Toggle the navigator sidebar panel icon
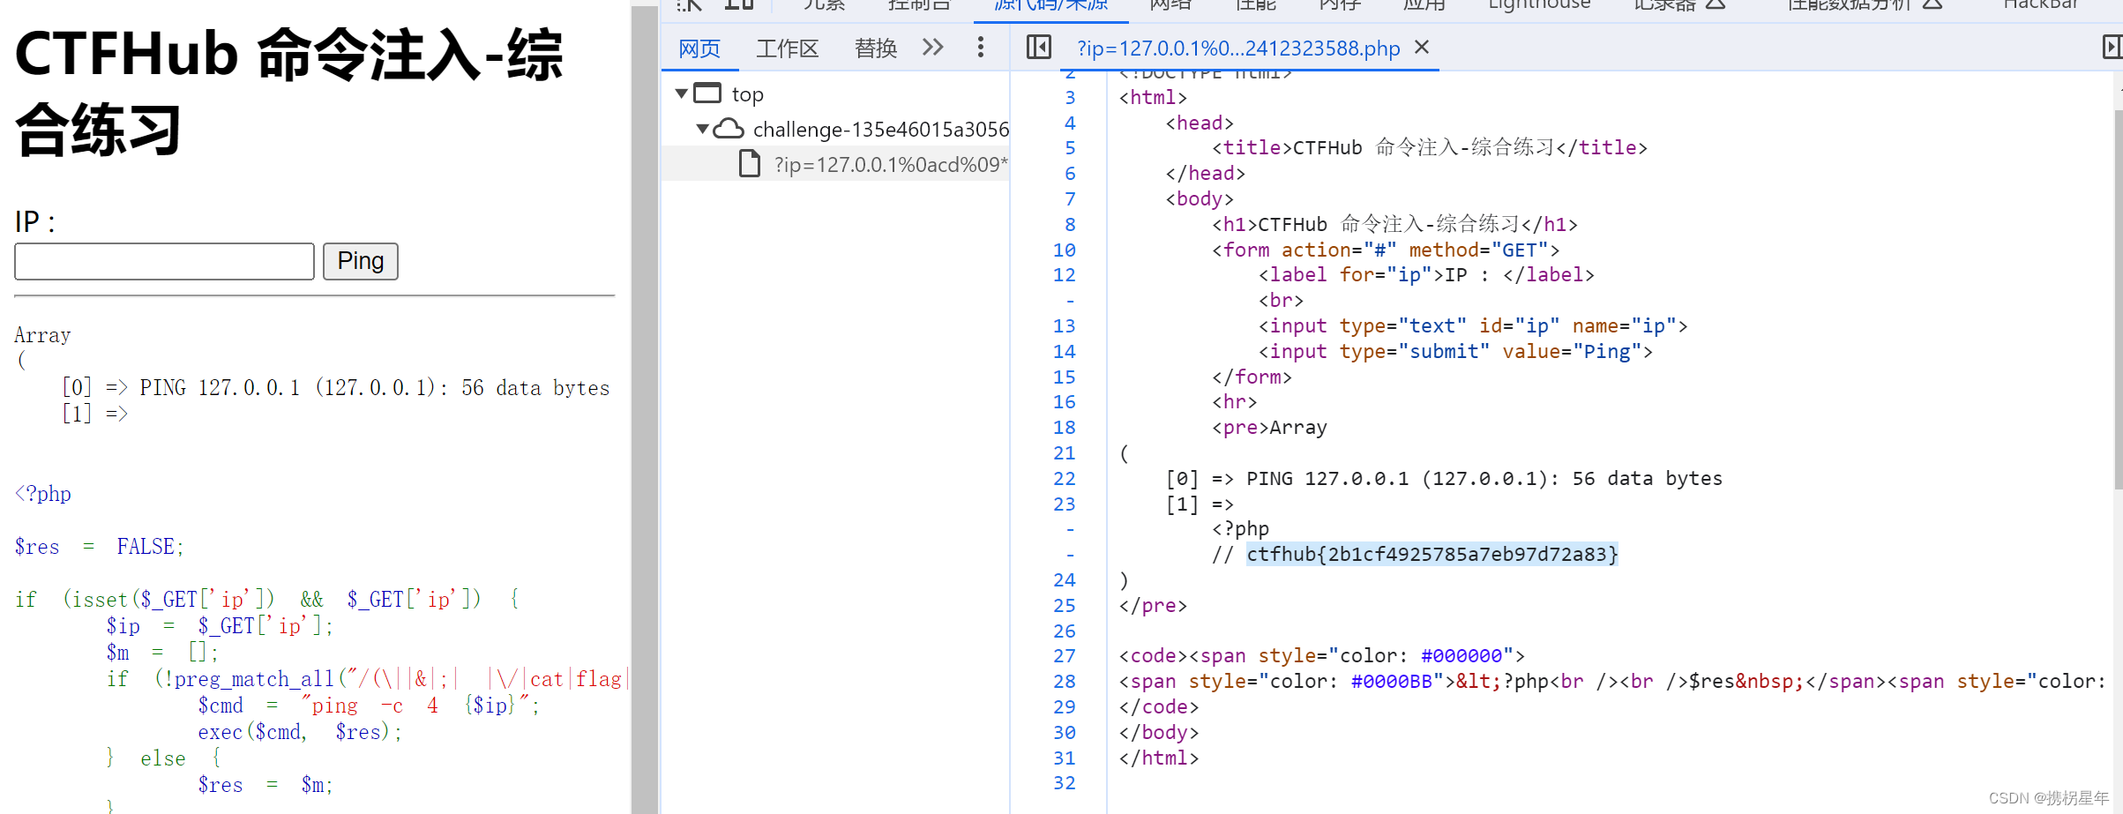2123x814 pixels. (1038, 47)
